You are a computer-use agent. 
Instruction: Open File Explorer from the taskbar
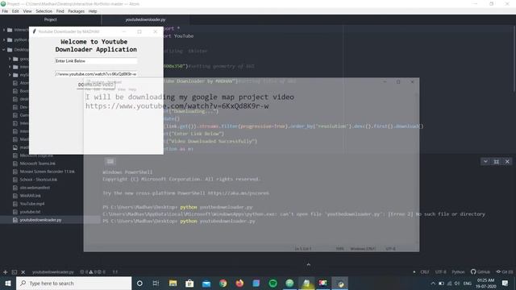point(173,283)
